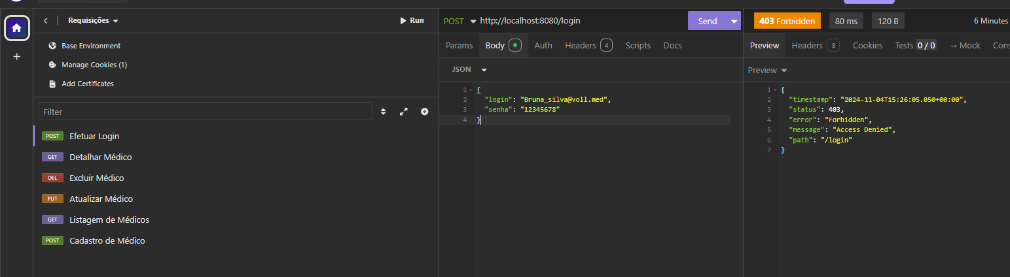The height and width of the screenshot is (277, 1010).
Task: Expand the Send options arrow
Action: 734,21
